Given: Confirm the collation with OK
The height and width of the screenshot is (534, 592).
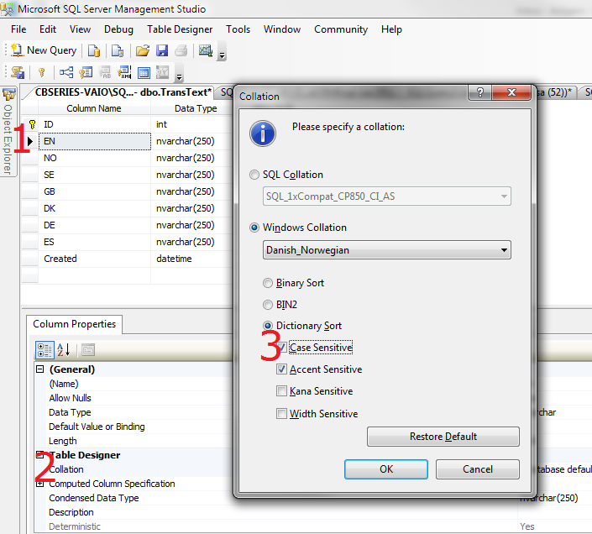Looking at the screenshot, I should [386, 469].
